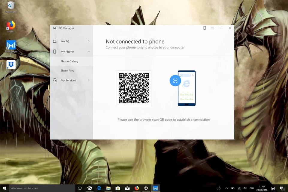Expand the My PC section chevron
Viewport: 288px width, 192px height.
pos(89,41)
